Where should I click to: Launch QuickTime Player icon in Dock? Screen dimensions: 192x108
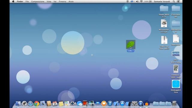point(140,103)
